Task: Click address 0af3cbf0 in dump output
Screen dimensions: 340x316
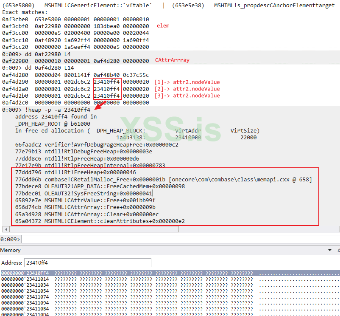Action: (x=15, y=26)
